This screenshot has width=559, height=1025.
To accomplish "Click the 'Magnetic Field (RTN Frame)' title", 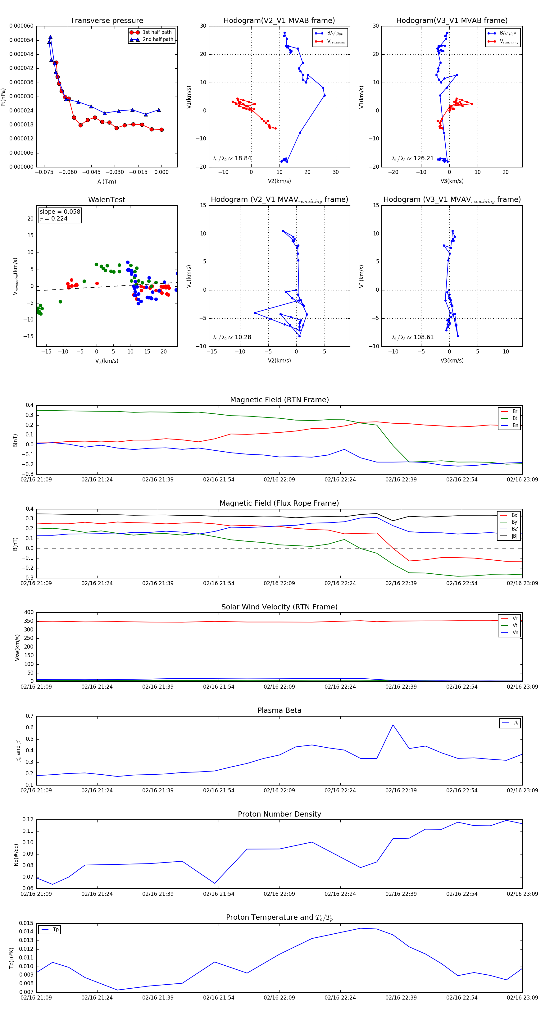I will click(279, 400).
